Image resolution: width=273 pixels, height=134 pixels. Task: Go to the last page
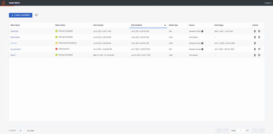pyautogui.click(x=262, y=130)
